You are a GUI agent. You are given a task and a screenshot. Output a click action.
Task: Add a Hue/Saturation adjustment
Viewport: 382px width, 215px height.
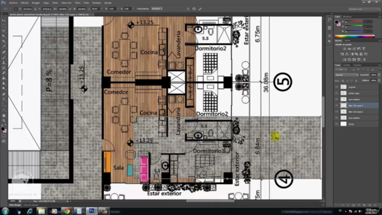pyautogui.click(x=342, y=54)
